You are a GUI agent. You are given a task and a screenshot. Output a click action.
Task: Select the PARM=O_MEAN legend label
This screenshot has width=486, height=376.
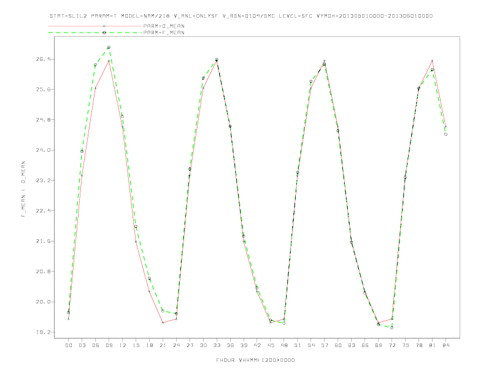(164, 26)
